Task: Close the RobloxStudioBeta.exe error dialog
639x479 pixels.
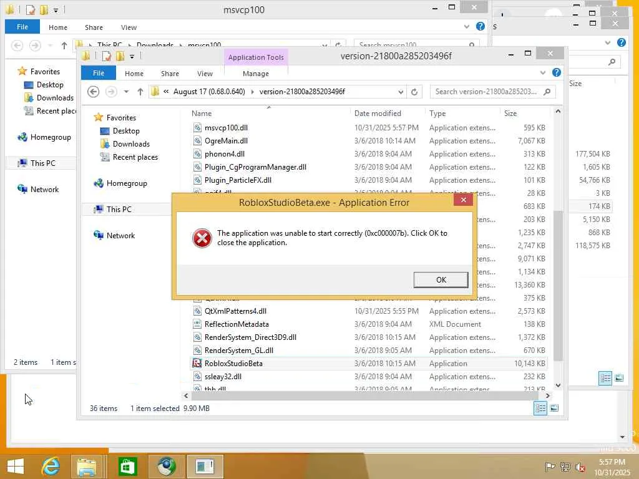Action: coord(464,200)
